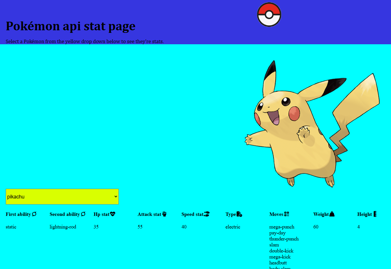The image size is (391, 269).
Task: Click the 'Pokémon api stat page' heading
Action: pyautogui.click(x=70, y=26)
